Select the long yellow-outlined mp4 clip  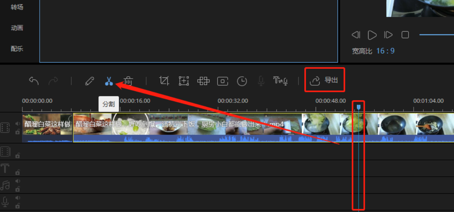point(263,128)
